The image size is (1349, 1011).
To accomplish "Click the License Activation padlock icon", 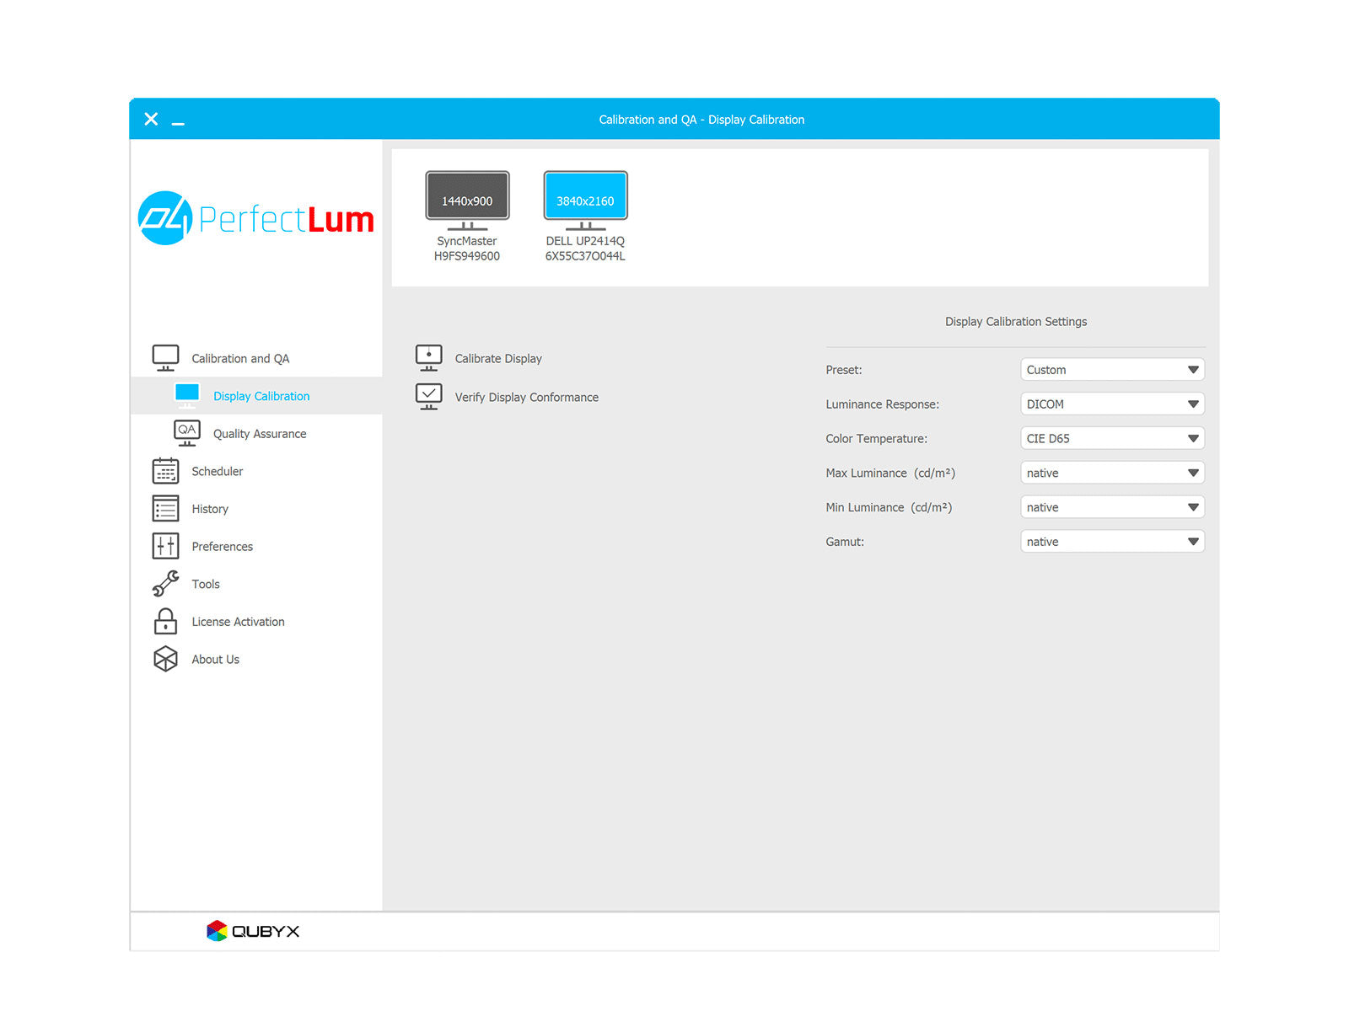I will (x=165, y=622).
